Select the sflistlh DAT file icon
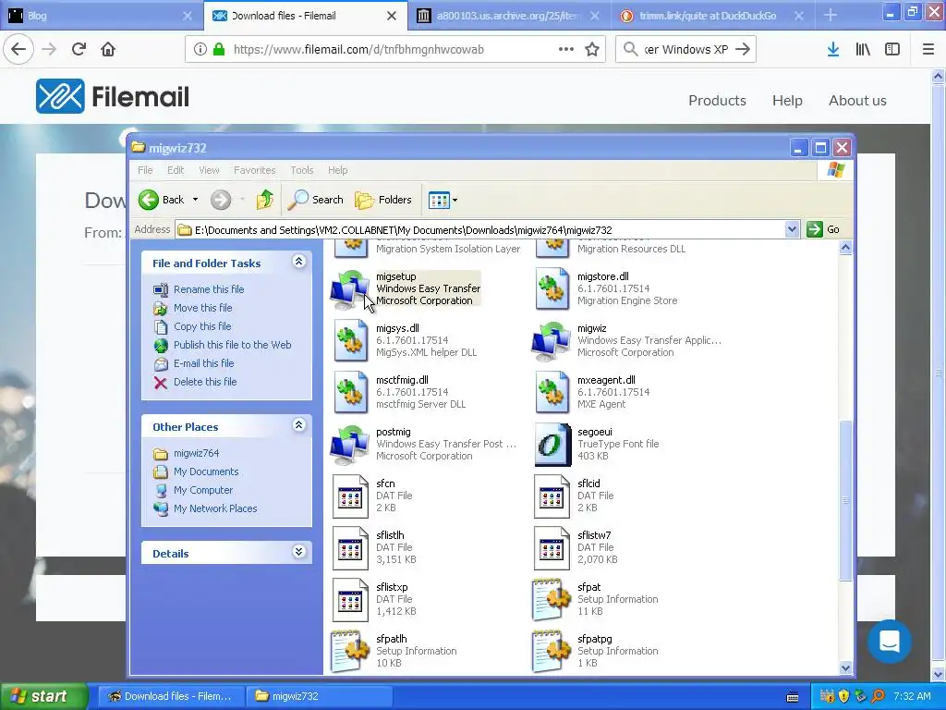The height and width of the screenshot is (710, 946). click(x=350, y=548)
